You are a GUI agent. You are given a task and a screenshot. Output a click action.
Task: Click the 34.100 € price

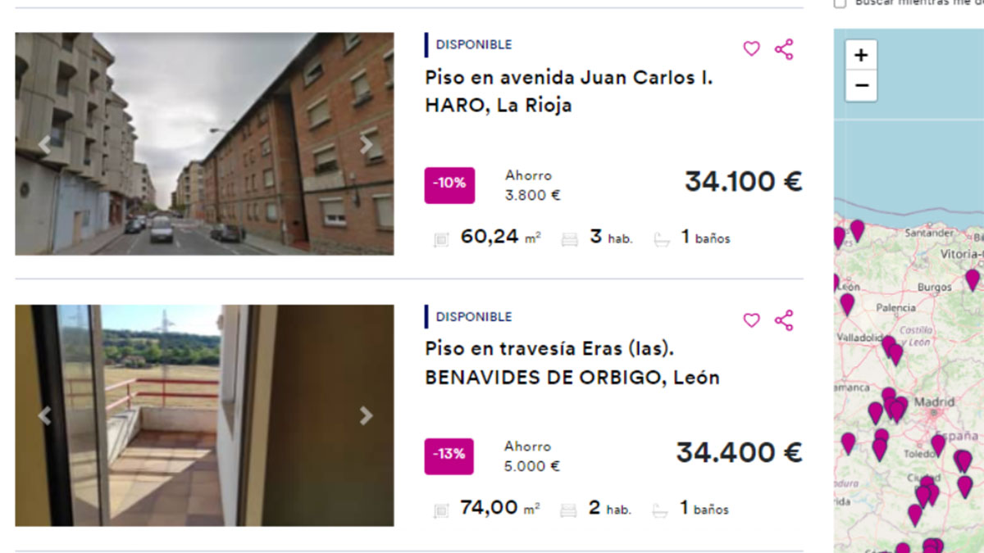[743, 181]
